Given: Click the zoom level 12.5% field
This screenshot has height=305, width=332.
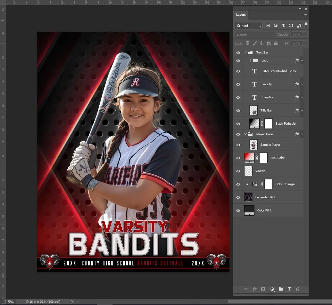Looking at the screenshot, I should 8,302.
